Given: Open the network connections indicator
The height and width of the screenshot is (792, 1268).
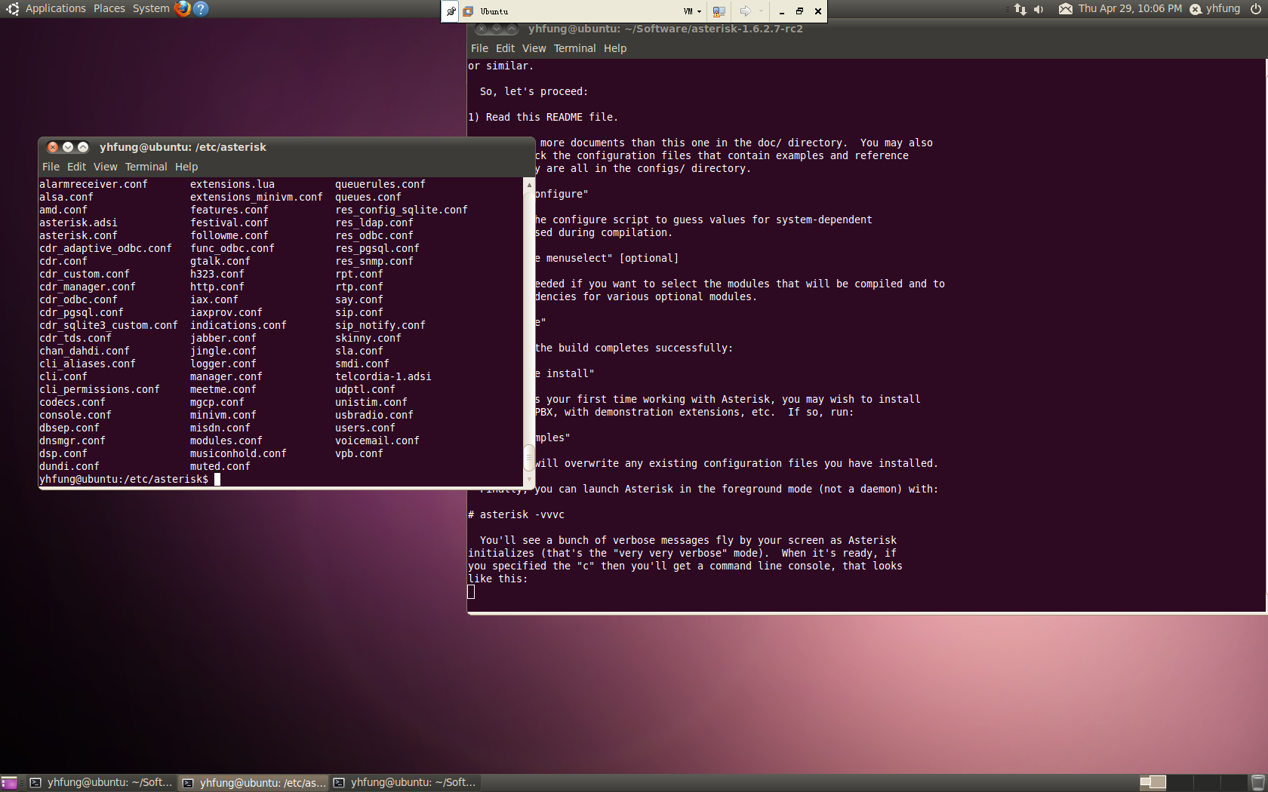Looking at the screenshot, I should click(1020, 9).
